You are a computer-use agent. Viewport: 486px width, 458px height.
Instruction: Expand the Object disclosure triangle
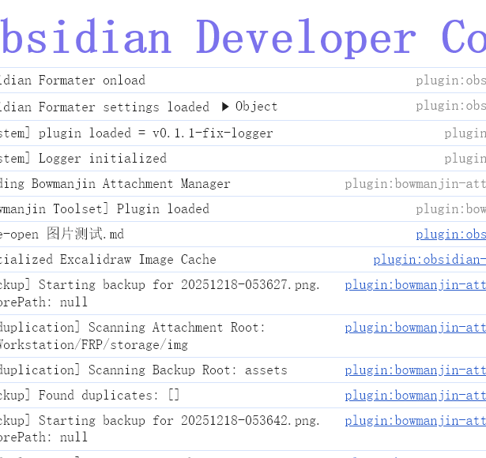[225, 107]
